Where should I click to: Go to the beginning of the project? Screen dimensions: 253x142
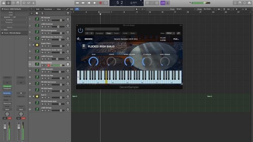89,3
